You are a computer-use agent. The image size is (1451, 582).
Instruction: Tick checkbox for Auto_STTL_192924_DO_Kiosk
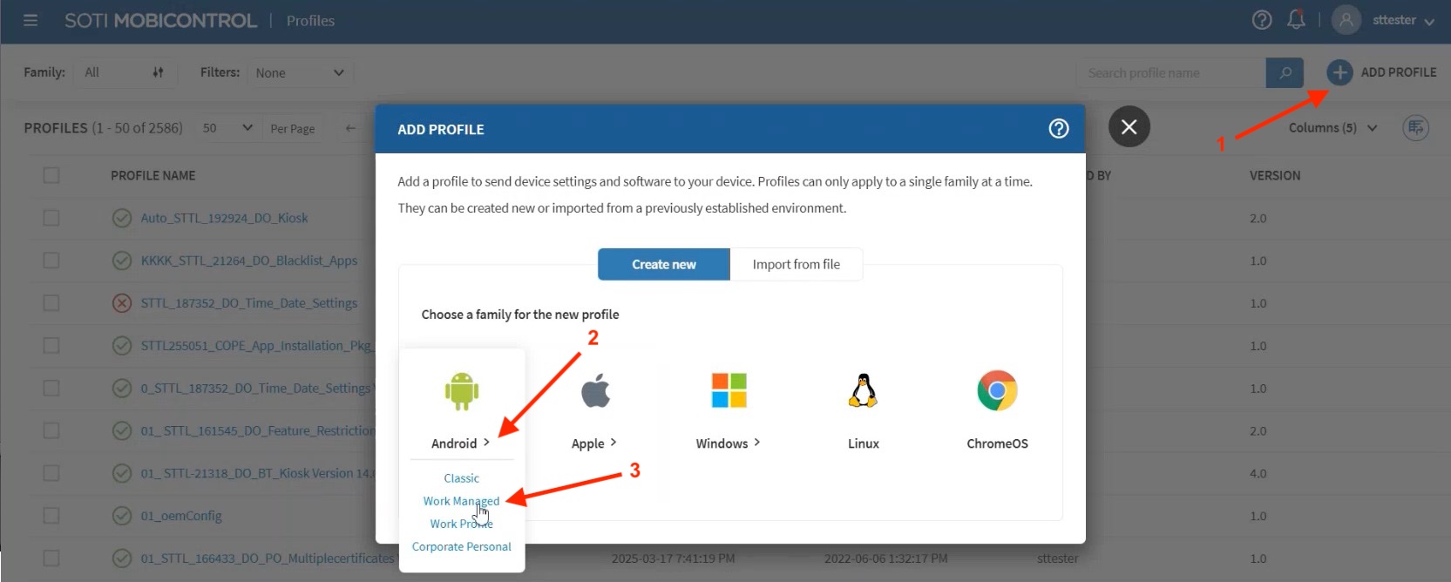coord(51,218)
